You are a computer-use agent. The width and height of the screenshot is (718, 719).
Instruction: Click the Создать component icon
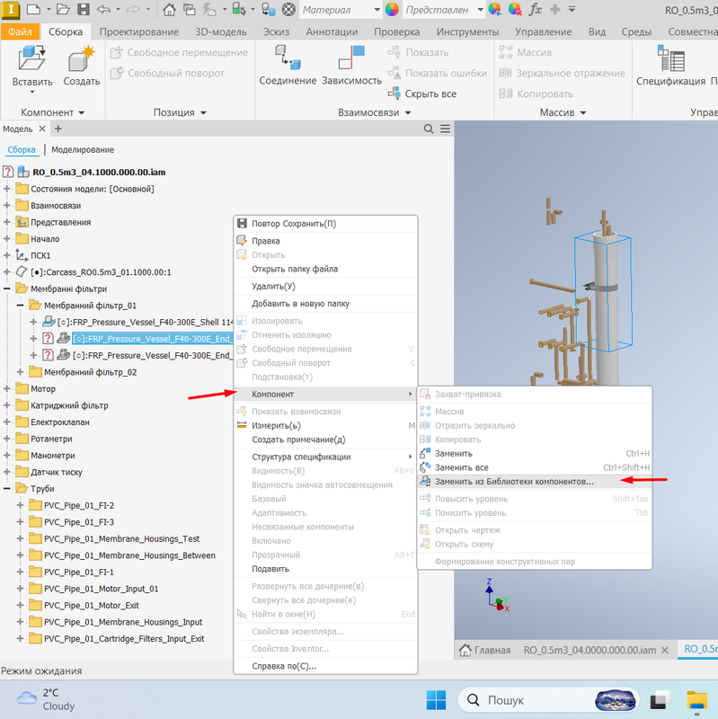point(81,58)
